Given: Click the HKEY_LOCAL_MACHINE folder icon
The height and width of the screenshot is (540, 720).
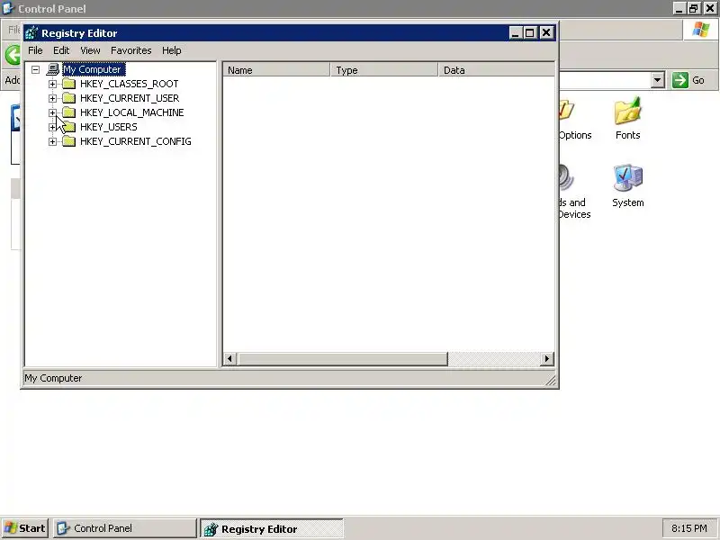Looking at the screenshot, I should 69,112.
